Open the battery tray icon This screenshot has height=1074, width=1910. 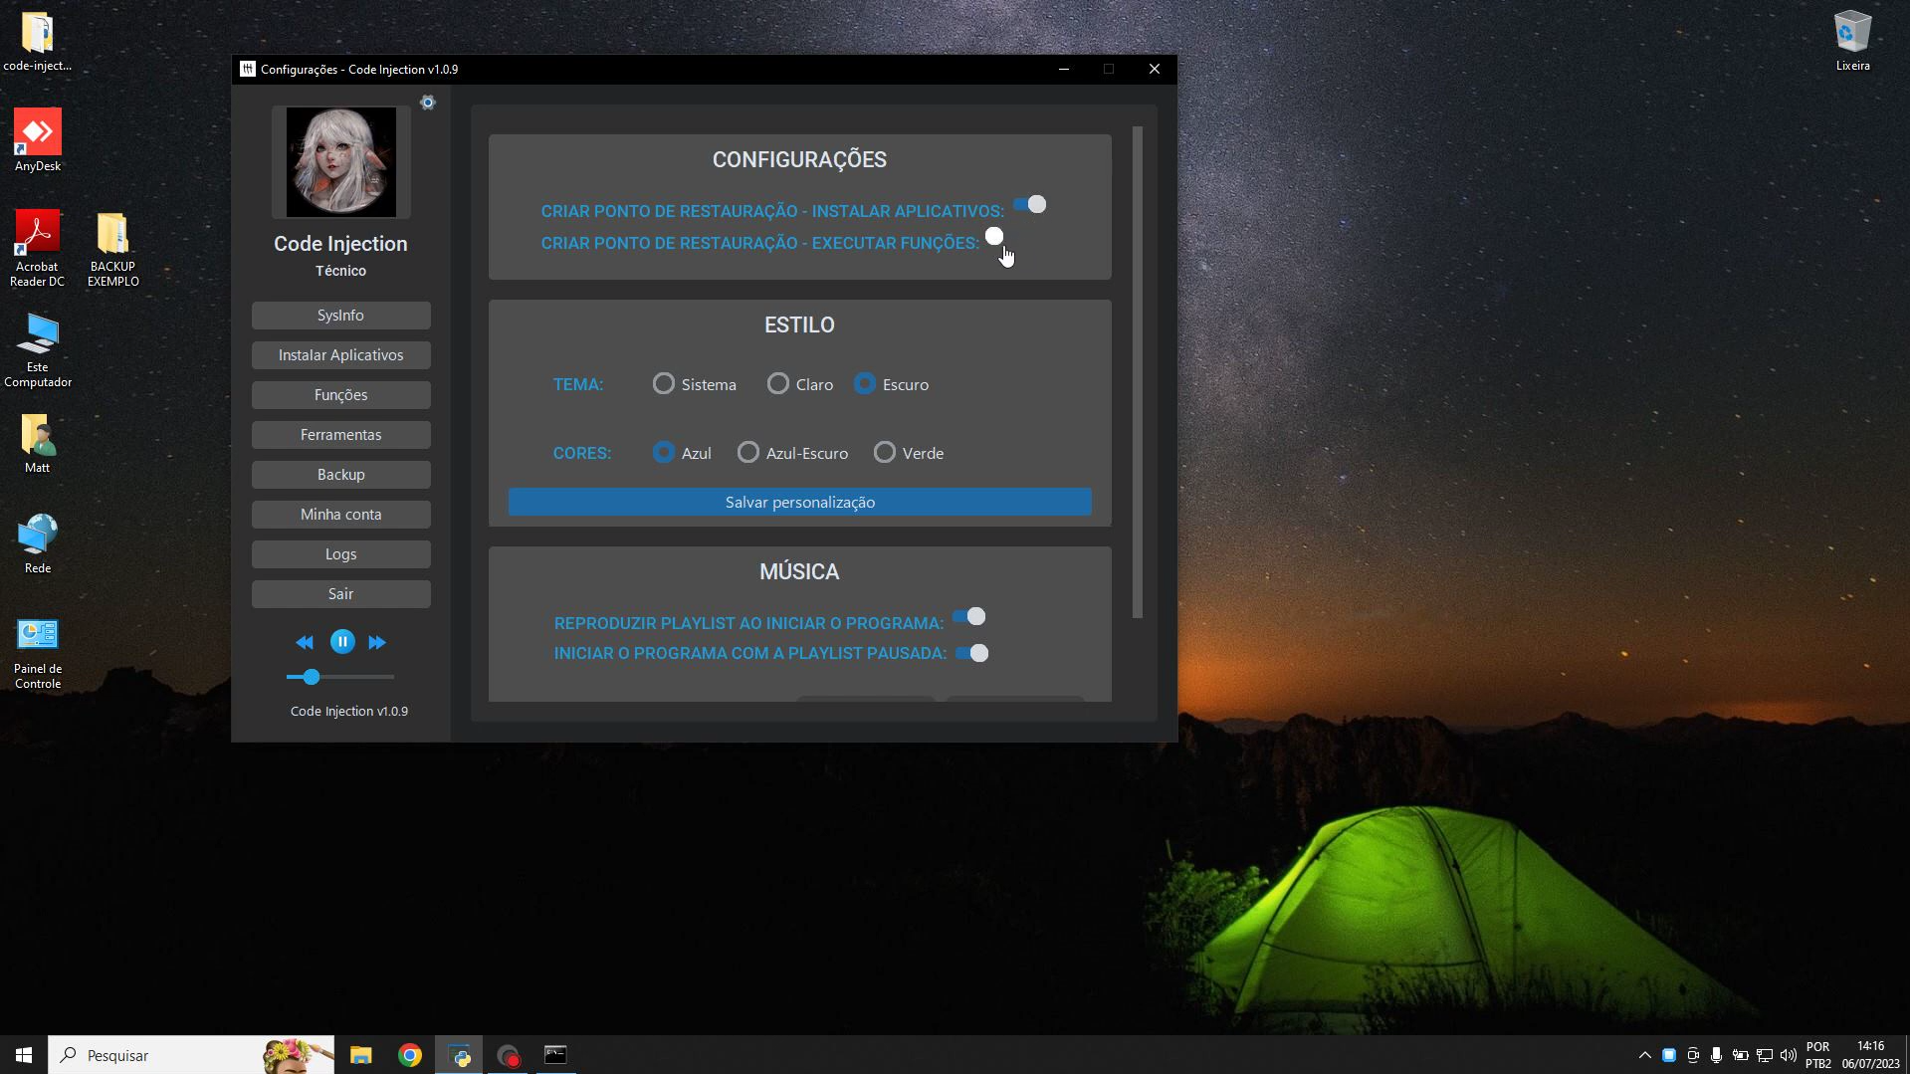pyautogui.click(x=1741, y=1055)
